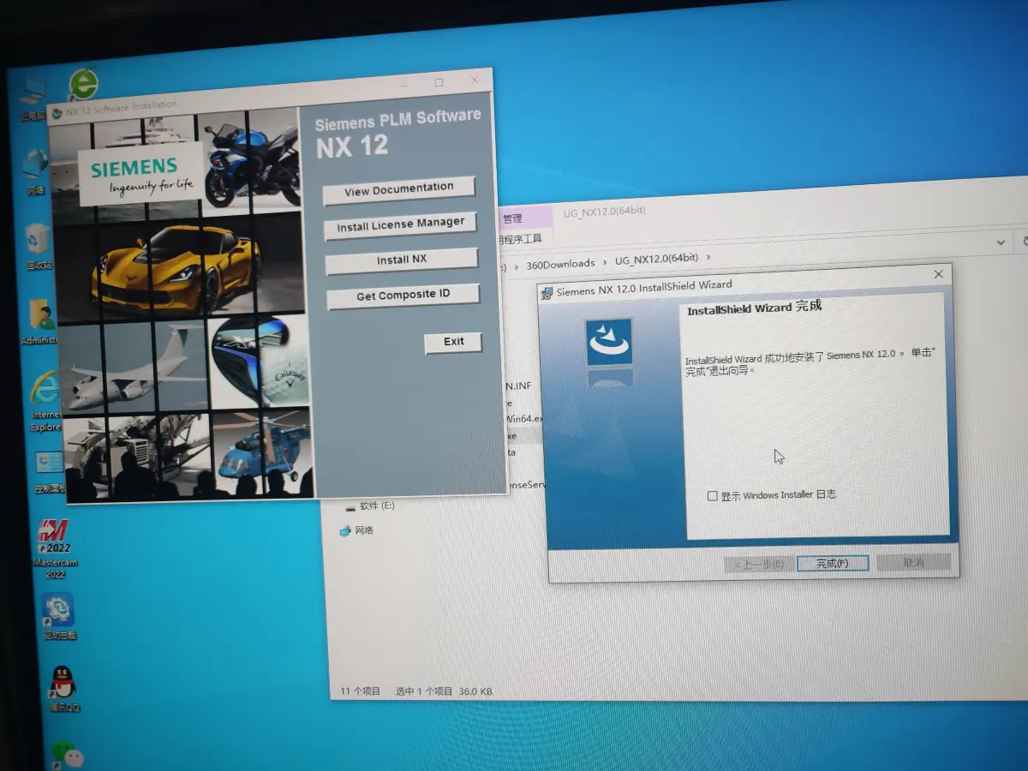This screenshot has width=1028, height=771.
Task: Select 网络 in the Explorer navigation pane
Action: coord(356,530)
